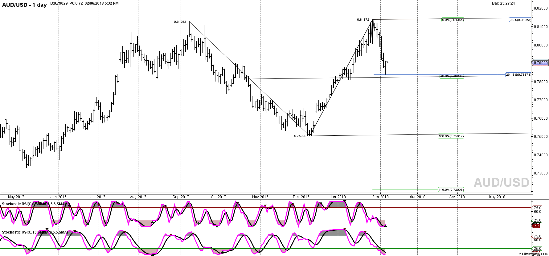Click the Sep-2017 date axis label

coord(181,197)
